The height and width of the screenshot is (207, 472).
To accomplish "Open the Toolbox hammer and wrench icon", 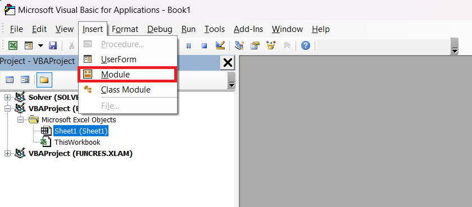I will coord(287,45).
